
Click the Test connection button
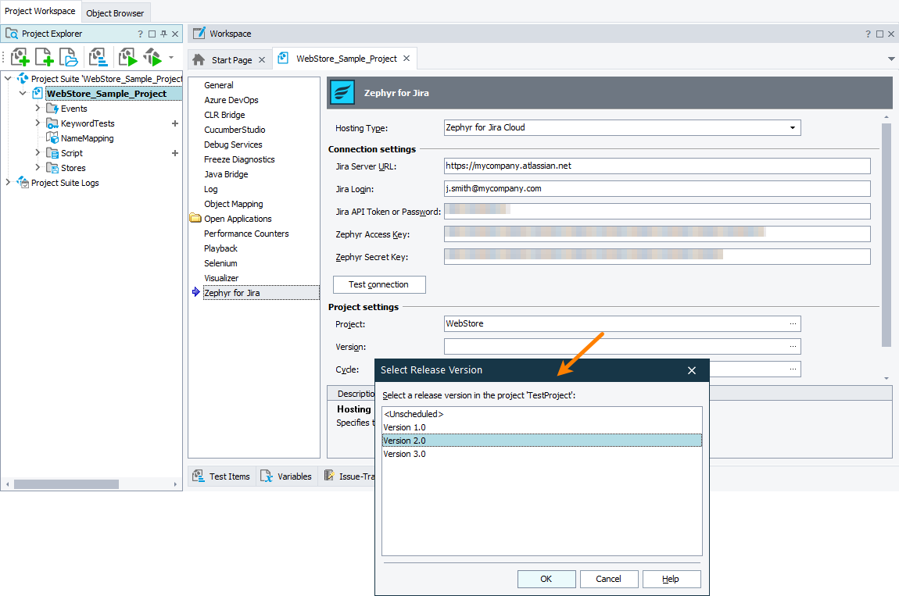tap(379, 285)
